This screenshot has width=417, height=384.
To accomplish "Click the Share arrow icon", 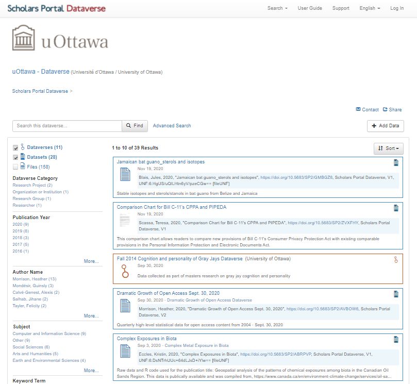I will coord(385,109).
